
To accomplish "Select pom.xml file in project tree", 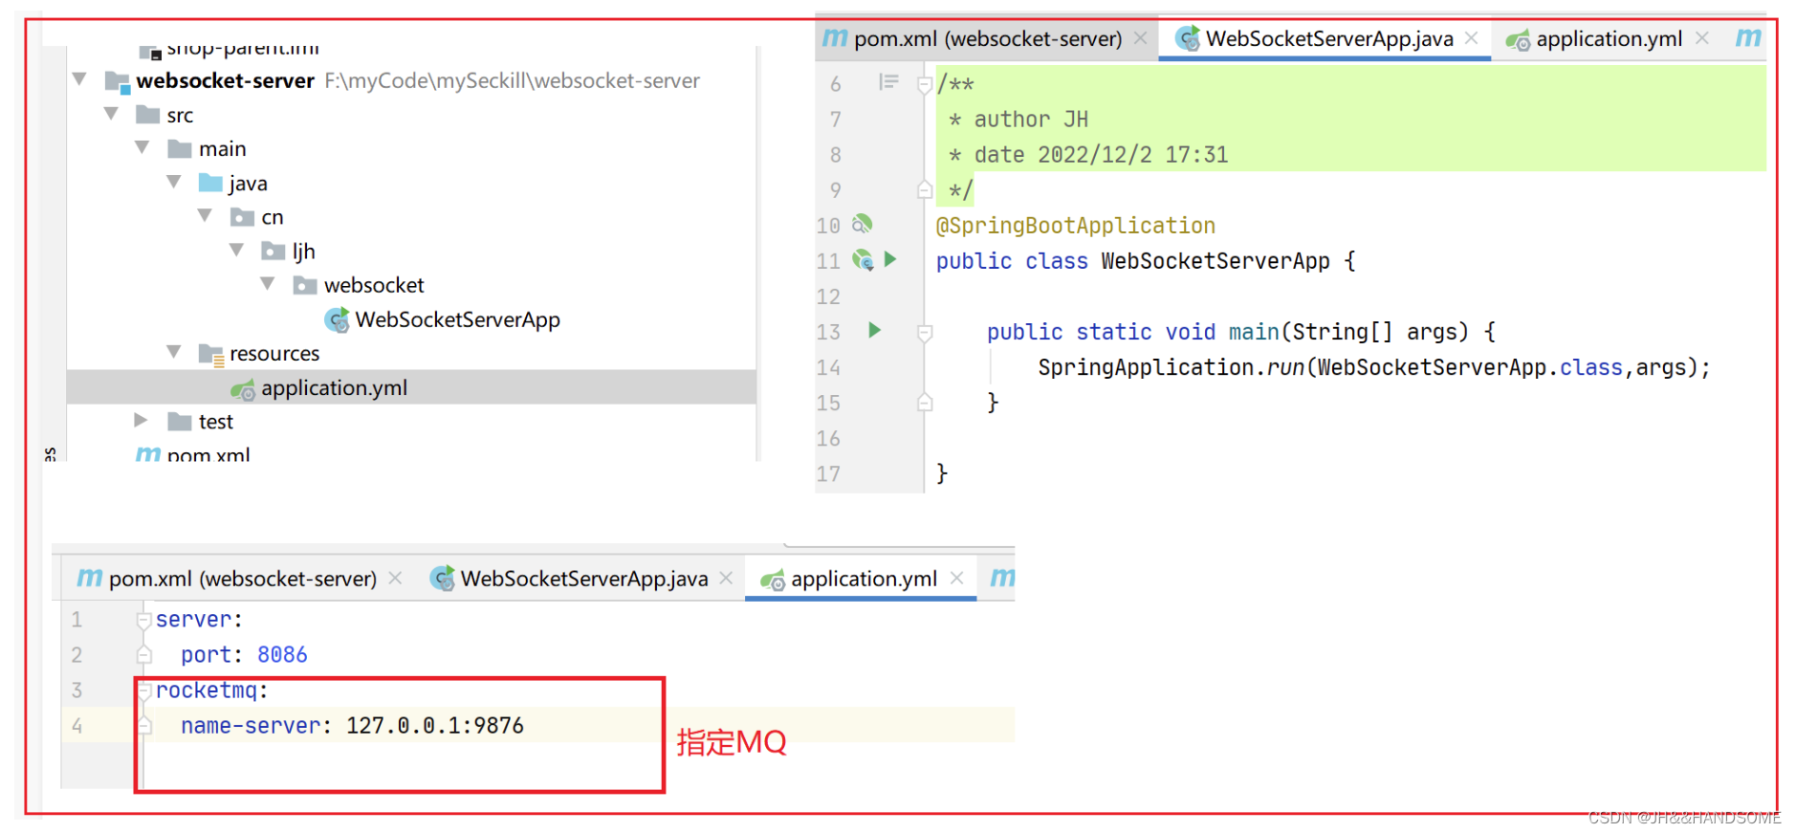I will click(208, 454).
